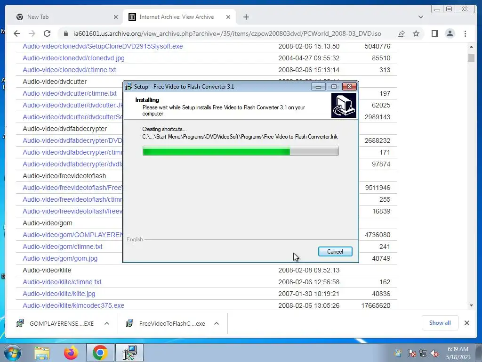Open SetupCloneDVD2915Slysoft.exe link
Viewport: 482px width, 362px height.
coord(103,46)
